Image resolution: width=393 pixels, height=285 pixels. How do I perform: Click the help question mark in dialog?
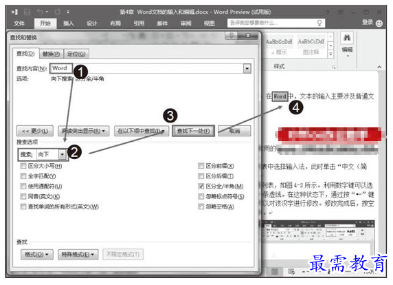pos(232,35)
